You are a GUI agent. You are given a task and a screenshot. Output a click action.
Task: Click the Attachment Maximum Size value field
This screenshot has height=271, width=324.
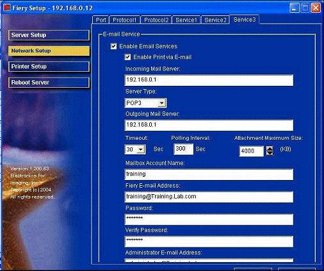(x=252, y=151)
